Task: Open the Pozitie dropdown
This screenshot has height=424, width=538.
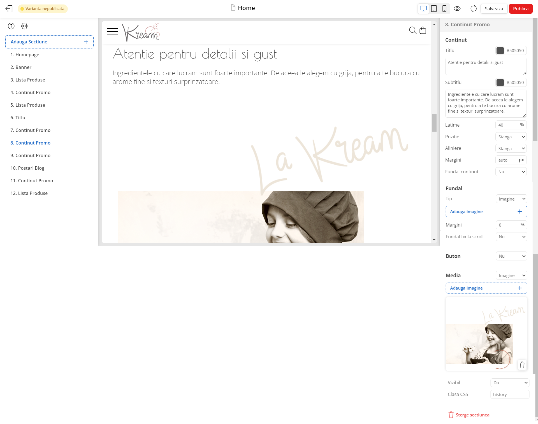Action: 511,137
